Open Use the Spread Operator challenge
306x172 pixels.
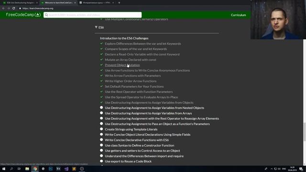[142, 97]
